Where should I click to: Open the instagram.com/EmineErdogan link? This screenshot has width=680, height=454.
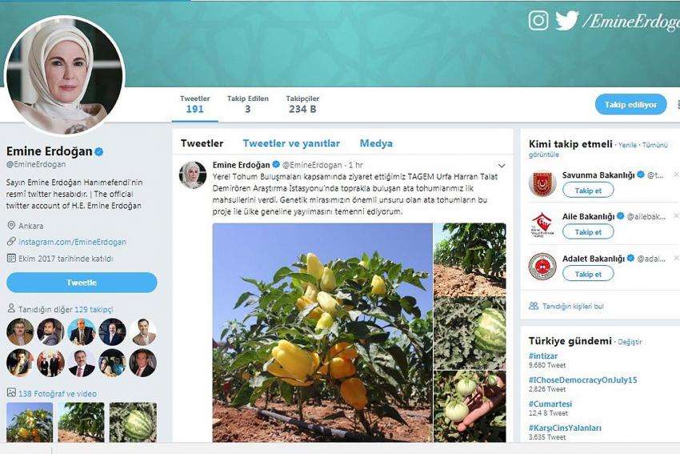pos(72,242)
